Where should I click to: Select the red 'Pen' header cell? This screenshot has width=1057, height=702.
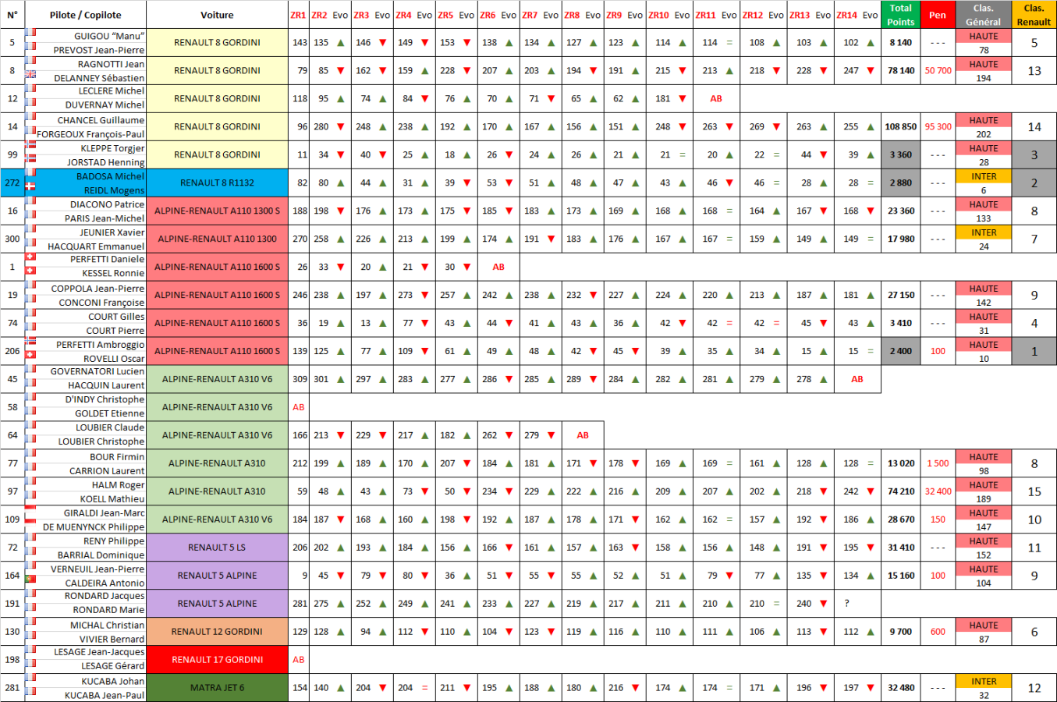click(938, 15)
